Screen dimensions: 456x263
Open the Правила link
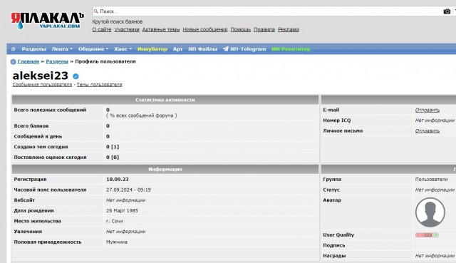coord(264,29)
